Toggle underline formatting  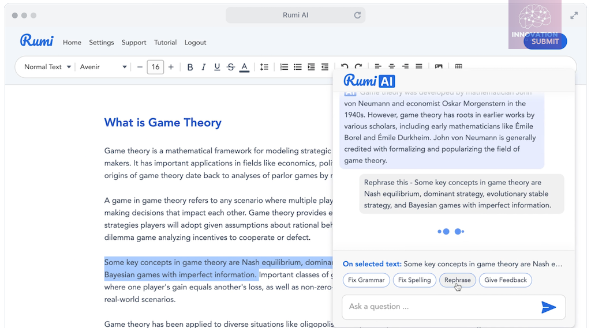tap(217, 67)
